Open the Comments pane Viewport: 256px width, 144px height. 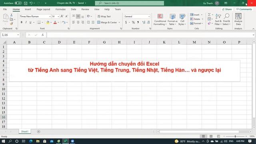[244, 9]
